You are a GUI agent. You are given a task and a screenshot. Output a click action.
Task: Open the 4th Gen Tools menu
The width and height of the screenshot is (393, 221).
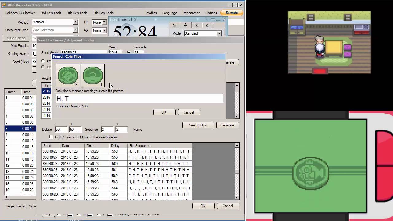click(77, 13)
